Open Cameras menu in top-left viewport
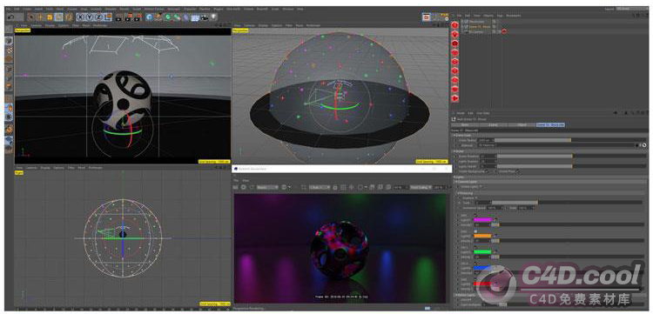This screenshot has height=314, width=653. (x=37, y=25)
